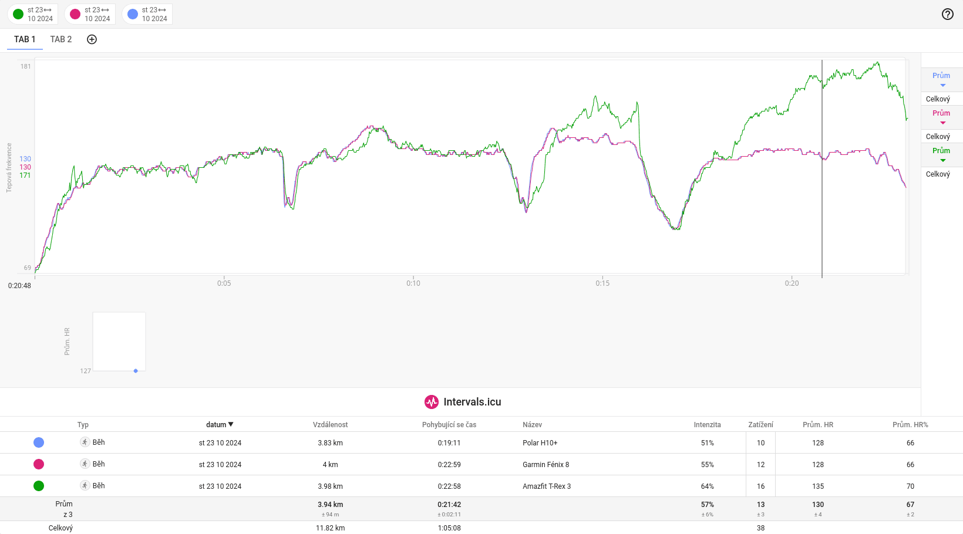This screenshot has height=534, width=963.
Task: Click the blue dot in Prům. HR mini chart
Action: [x=136, y=371]
